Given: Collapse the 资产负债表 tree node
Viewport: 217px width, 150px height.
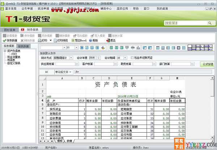Looking at the screenshot, I should 5,51.
